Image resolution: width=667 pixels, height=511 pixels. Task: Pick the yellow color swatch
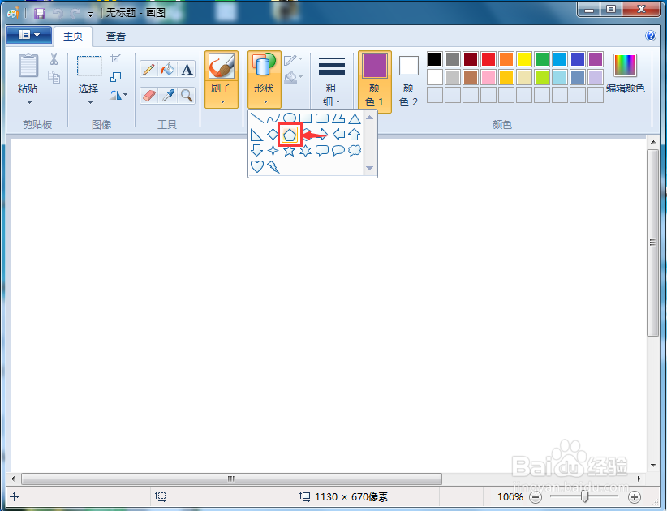(x=524, y=59)
